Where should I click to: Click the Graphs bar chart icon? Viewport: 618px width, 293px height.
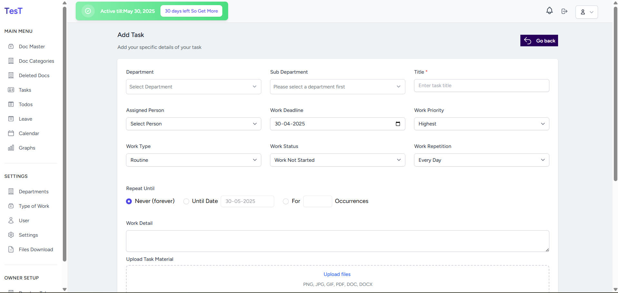click(11, 148)
